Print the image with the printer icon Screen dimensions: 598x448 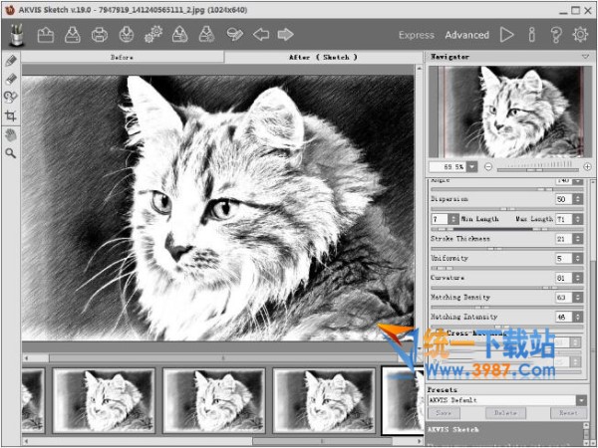[100, 35]
